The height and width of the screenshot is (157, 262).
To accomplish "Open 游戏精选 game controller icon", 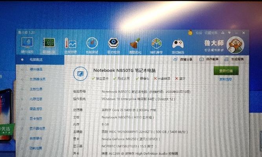I will (x=178, y=45).
